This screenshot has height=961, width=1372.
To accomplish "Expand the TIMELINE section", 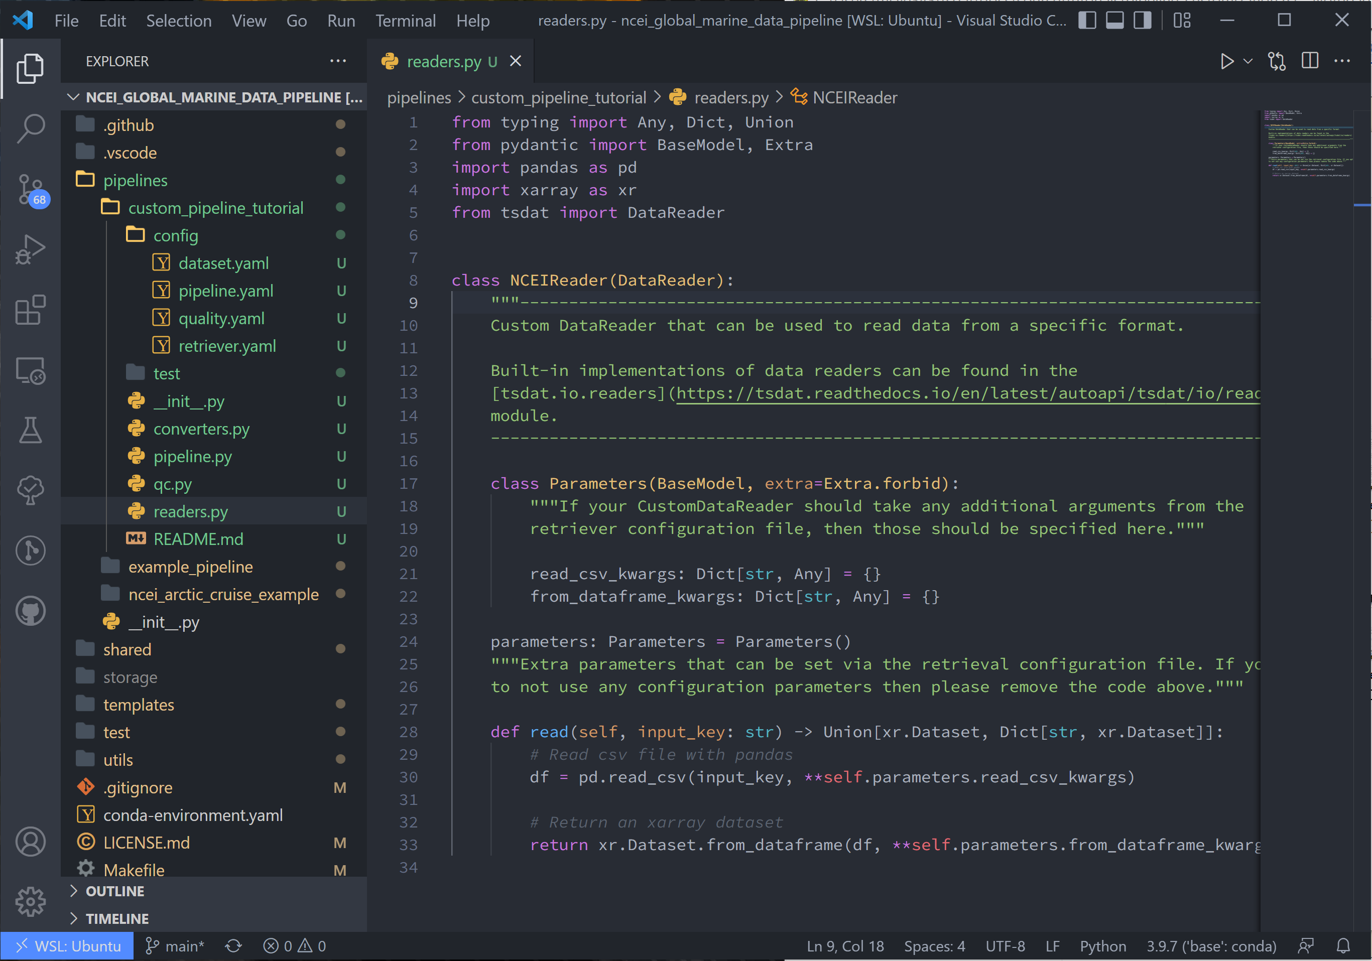I will (x=214, y=918).
